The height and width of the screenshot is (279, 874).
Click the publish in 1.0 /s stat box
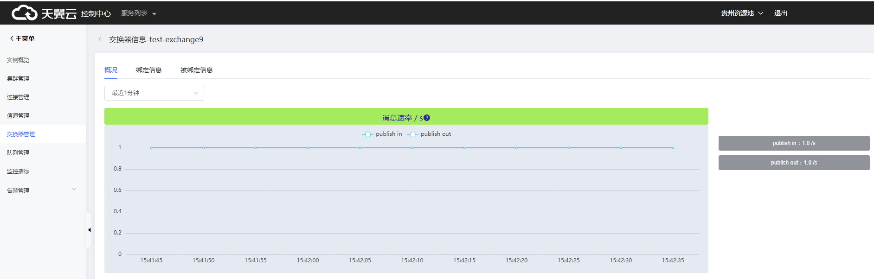[x=794, y=143]
